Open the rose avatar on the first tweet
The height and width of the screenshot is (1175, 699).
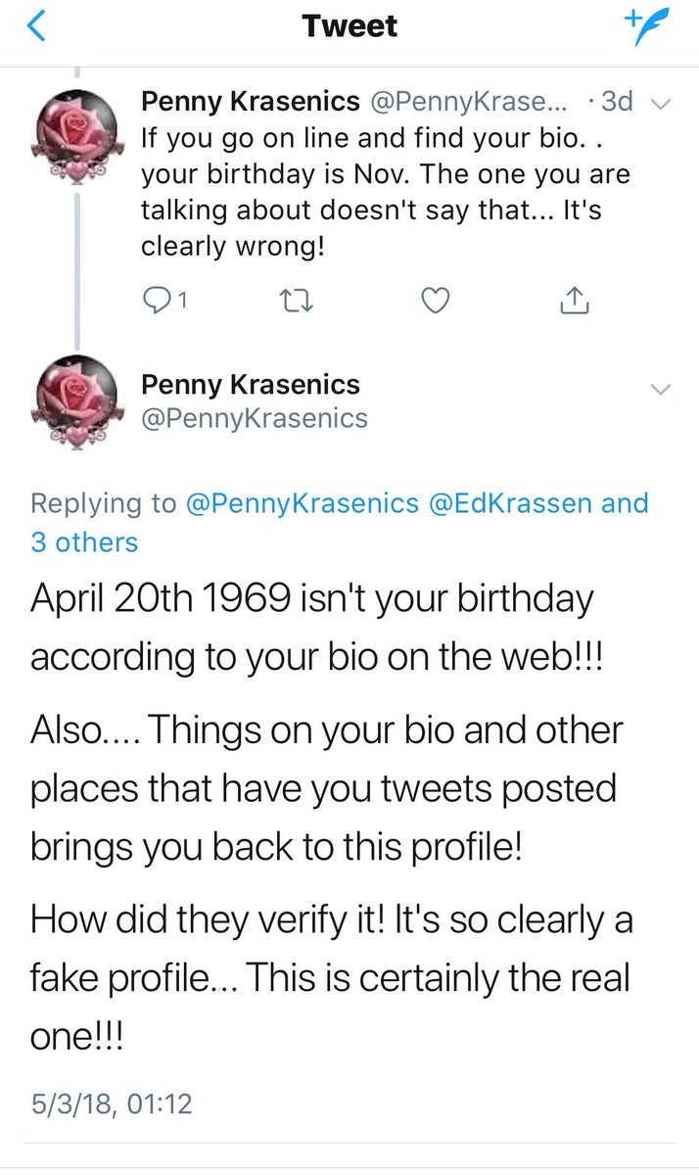[78, 138]
